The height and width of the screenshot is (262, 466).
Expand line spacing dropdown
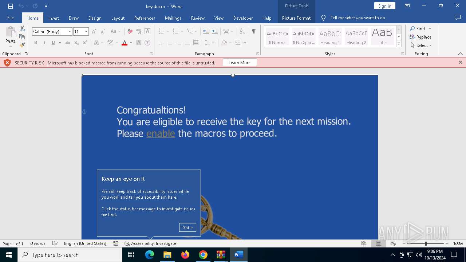(214, 43)
